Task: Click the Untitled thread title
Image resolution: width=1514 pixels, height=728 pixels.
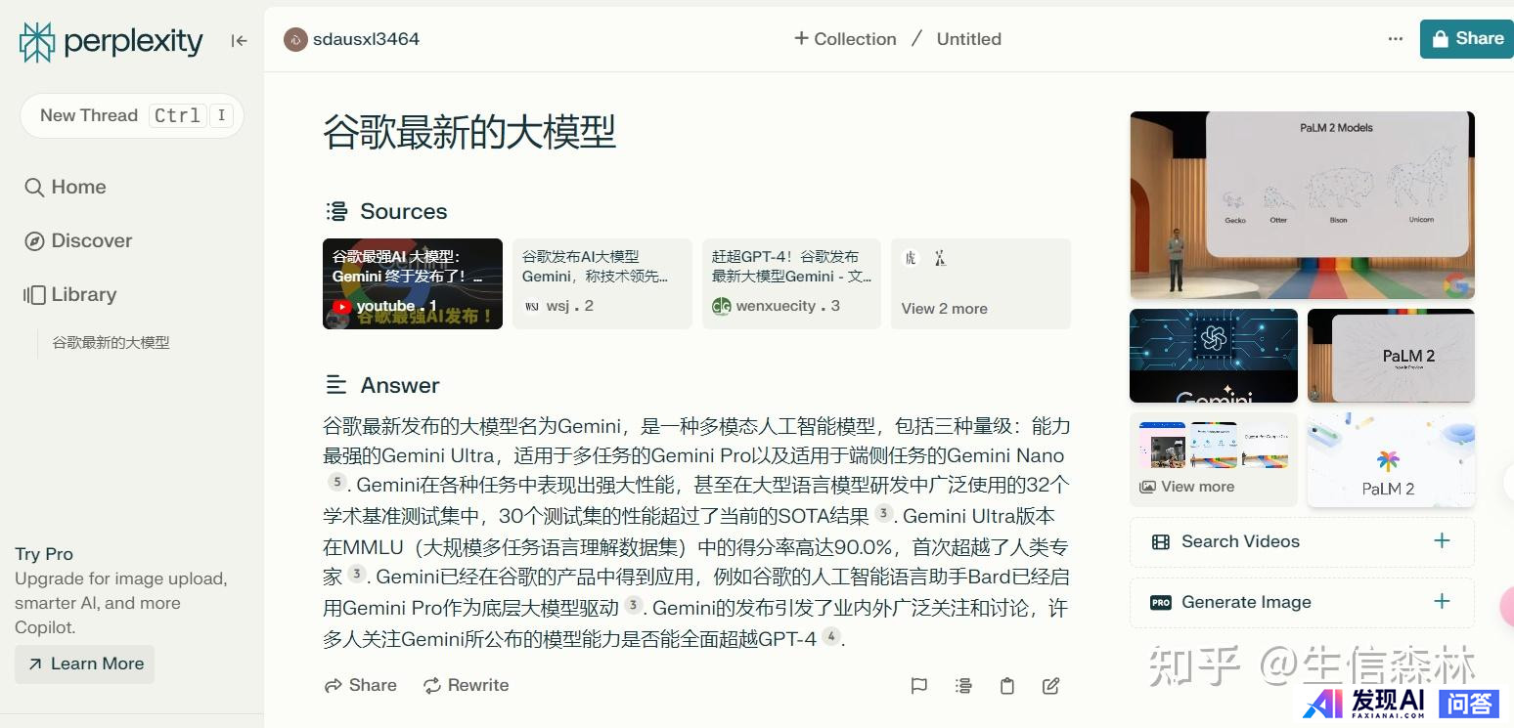Action: pos(968,39)
